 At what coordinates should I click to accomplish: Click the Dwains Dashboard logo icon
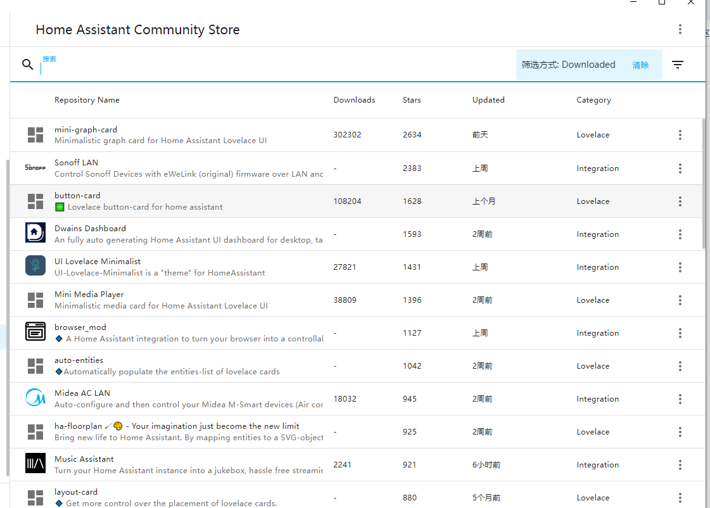point(35,234)
